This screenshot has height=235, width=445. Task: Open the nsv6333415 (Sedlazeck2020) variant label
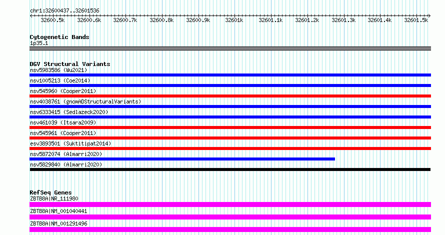coord(69,112)
